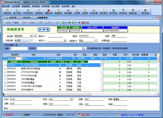
Task: Click the 保存 button
Action: pos(15,23)
